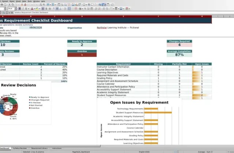Click the Sort Ascending icon
This screenshot has height=153, width=234.
(62, 5)
